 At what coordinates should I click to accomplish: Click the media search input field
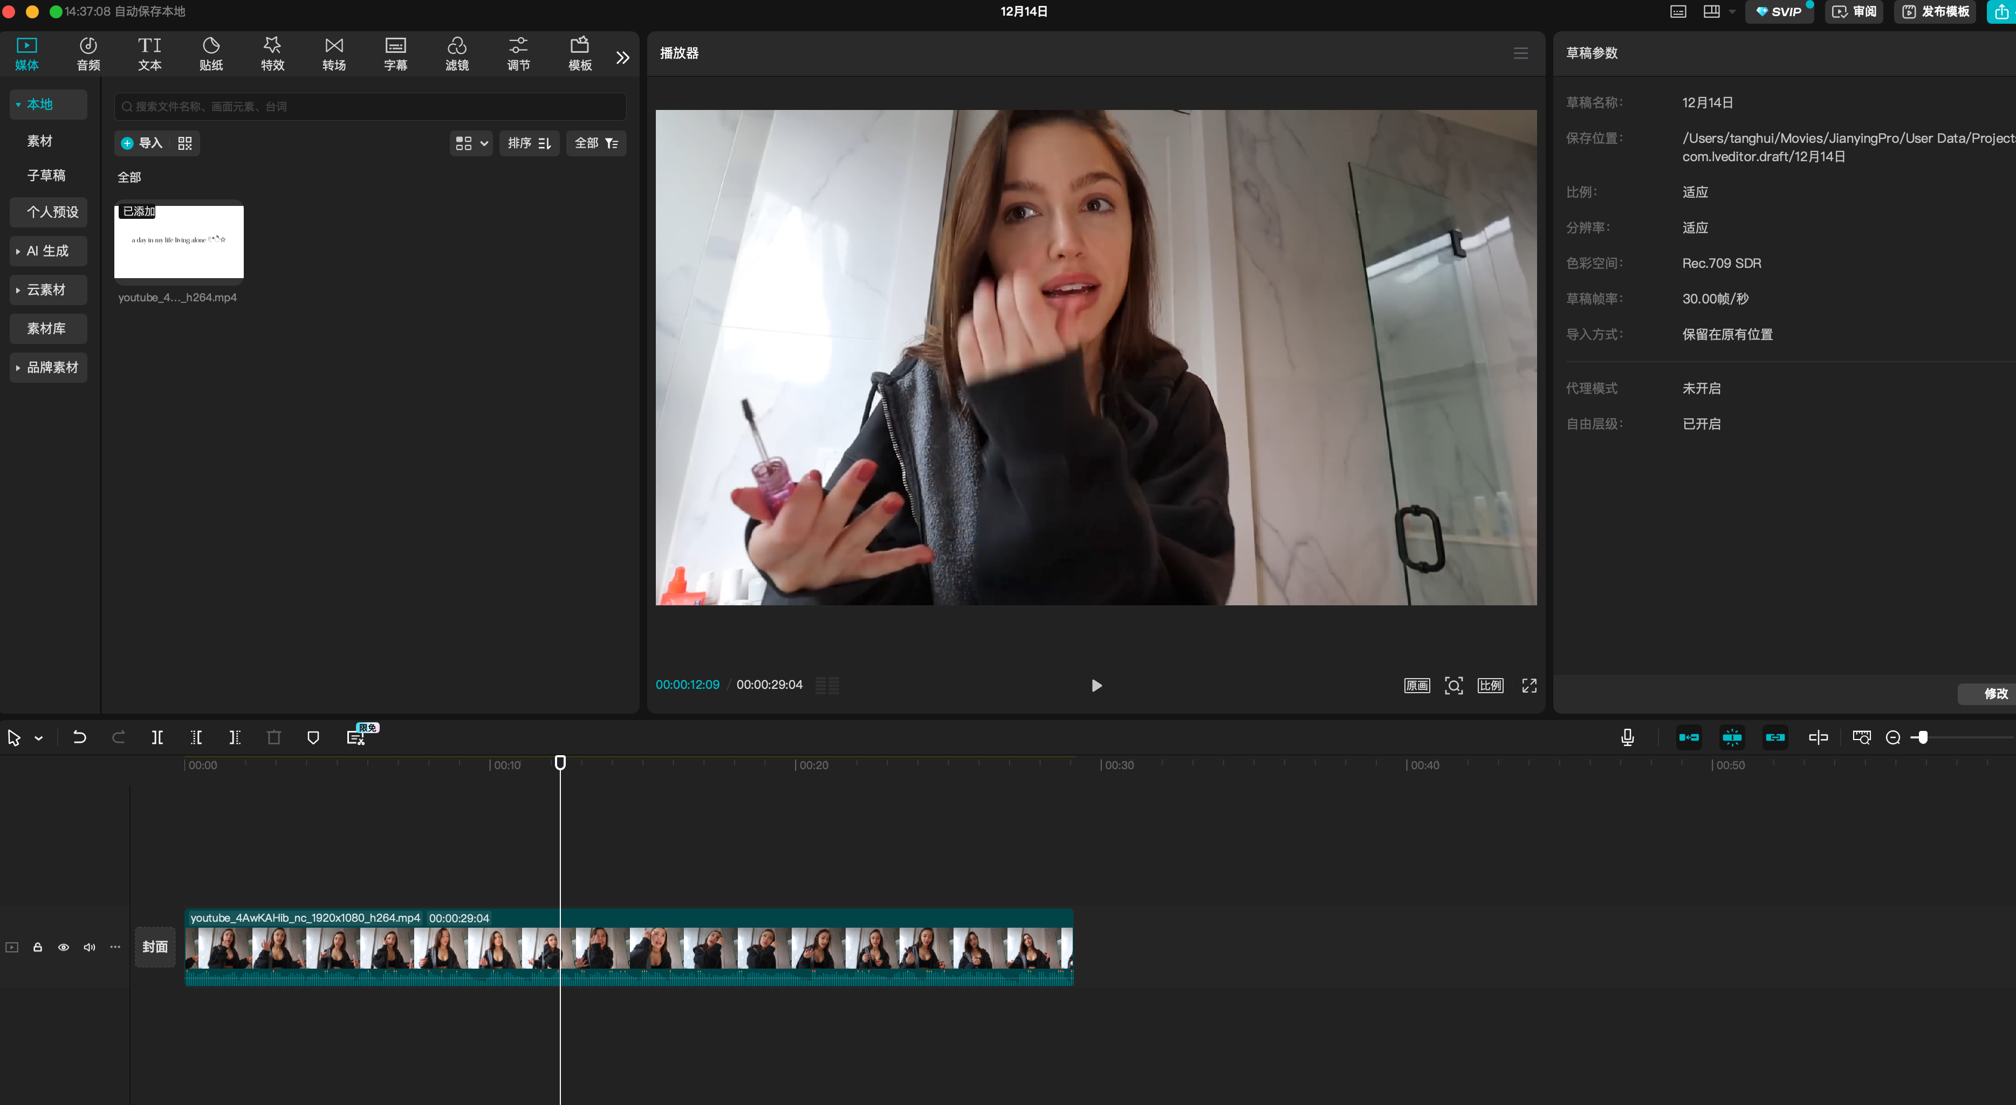tap(370, 106)
